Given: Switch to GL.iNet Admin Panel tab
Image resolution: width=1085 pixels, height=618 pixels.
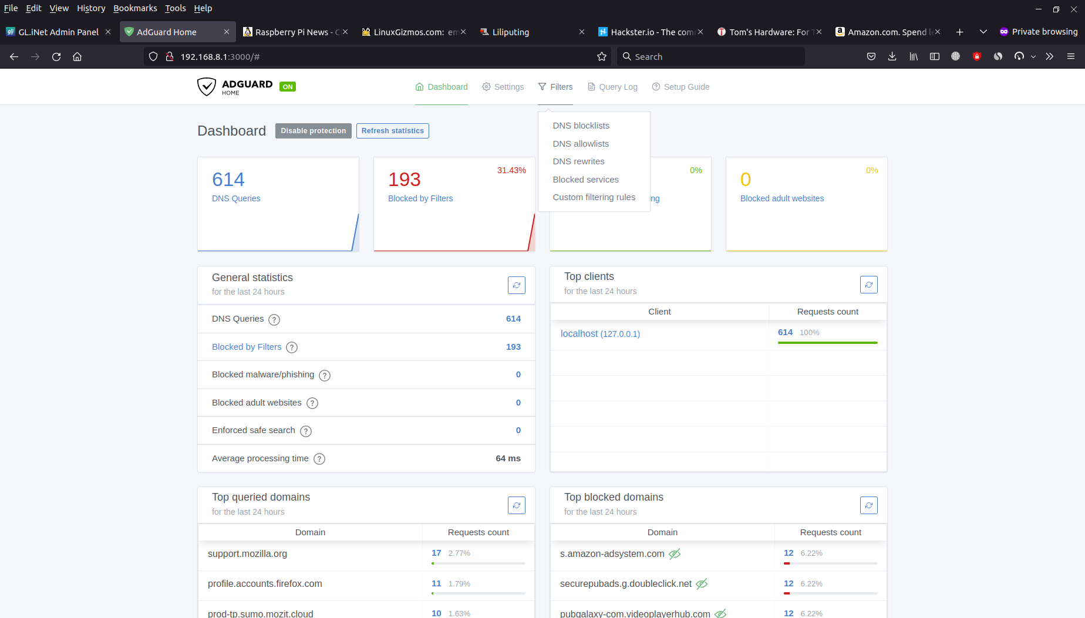Looking at the screenshot, I should tap(58, 32).
